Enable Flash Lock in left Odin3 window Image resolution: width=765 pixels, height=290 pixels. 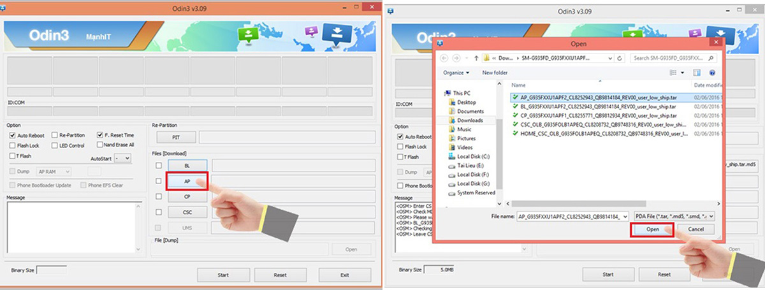13,146
